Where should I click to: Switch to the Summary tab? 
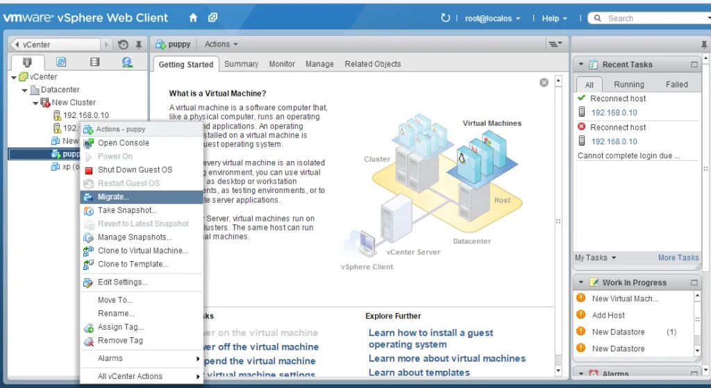(241, 64)
